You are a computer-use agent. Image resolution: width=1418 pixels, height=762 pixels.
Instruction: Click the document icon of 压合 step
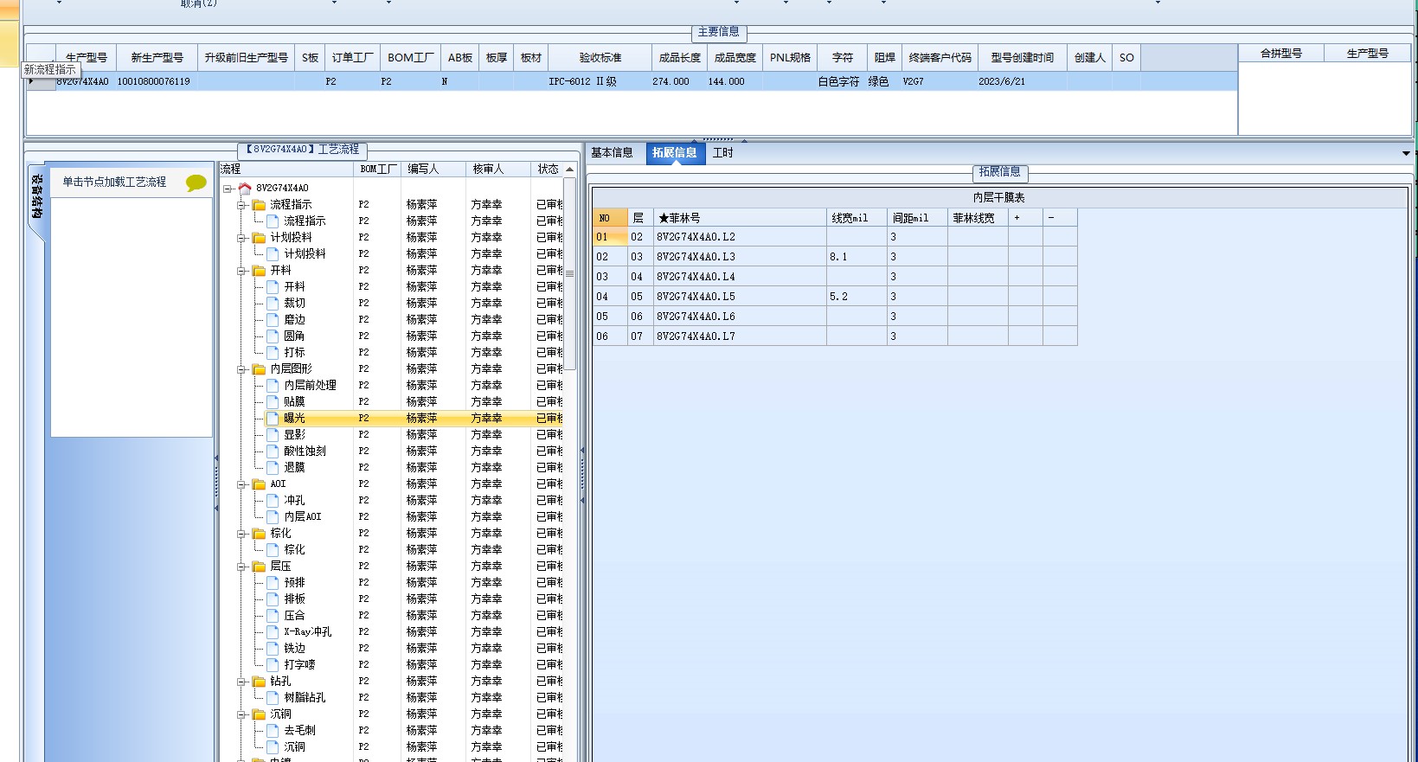pos(273,615)
